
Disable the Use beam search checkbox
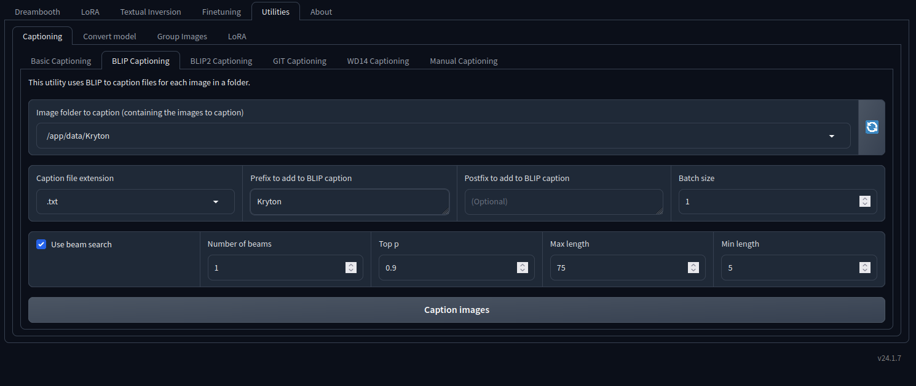(42, 244)
